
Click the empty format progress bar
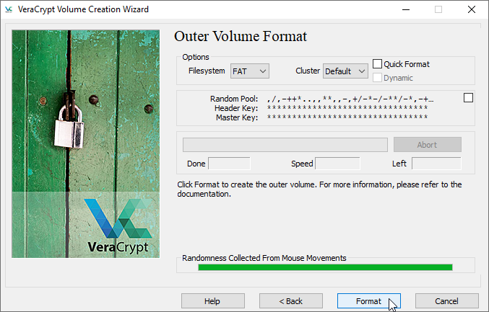pos(285,144)
